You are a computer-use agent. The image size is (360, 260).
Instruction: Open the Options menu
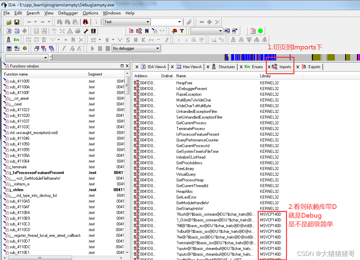(91, 13)
